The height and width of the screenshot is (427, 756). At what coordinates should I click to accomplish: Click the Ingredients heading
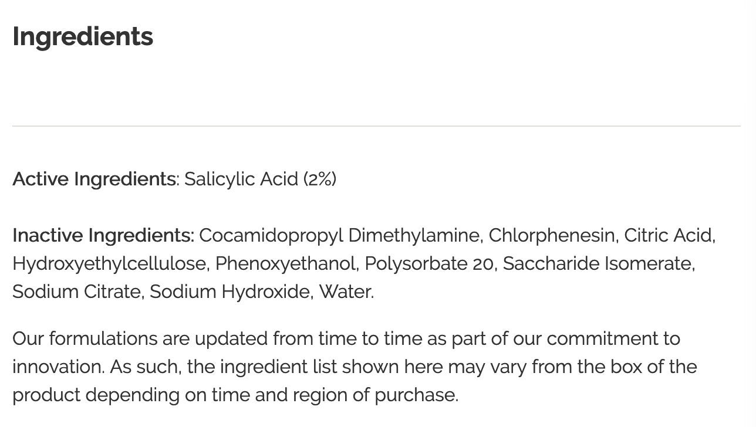point(83,37)
